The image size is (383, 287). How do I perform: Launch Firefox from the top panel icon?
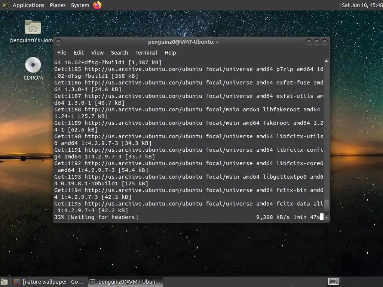[97, 5]
